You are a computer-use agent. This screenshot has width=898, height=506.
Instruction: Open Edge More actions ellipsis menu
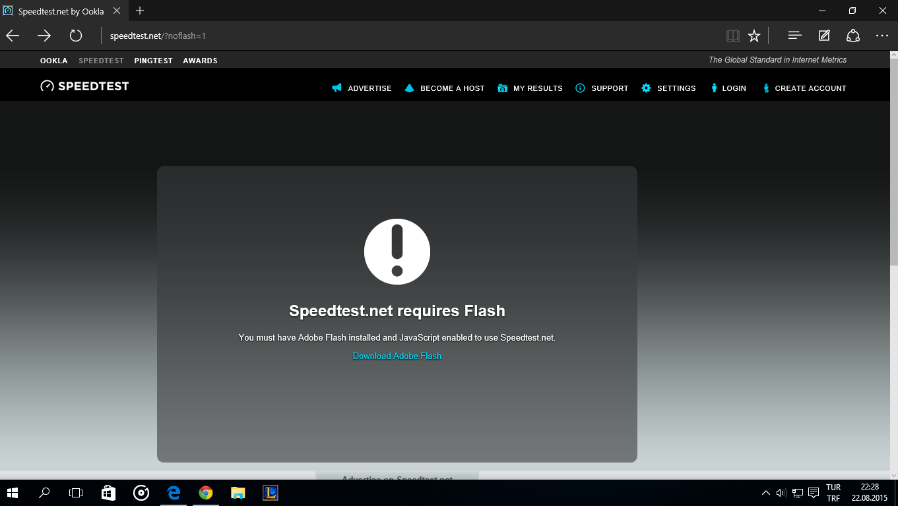[x=882, y=36]
